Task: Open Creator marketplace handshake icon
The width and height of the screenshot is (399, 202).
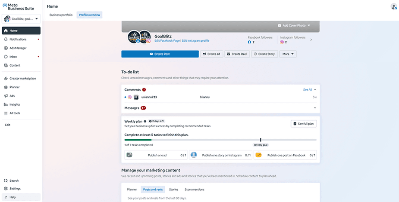Action: 6,79
